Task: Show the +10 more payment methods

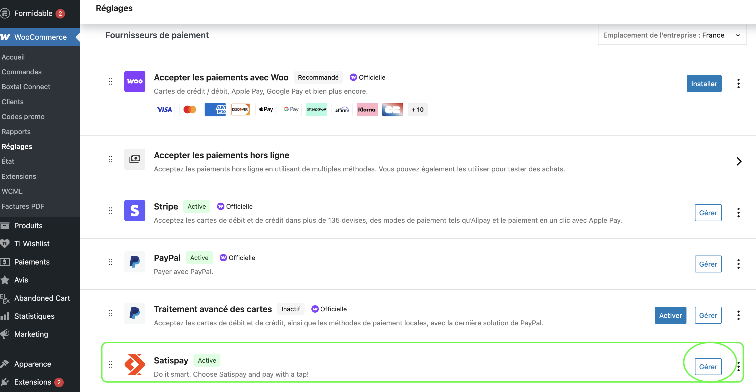Action: click(x=417, y=110)
